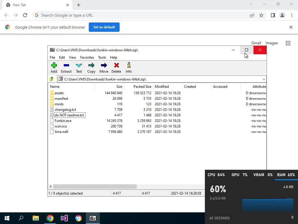The width and height of the screenshot is (298, 224).
Task: Open the Tools menu
Action: [102, 57]
